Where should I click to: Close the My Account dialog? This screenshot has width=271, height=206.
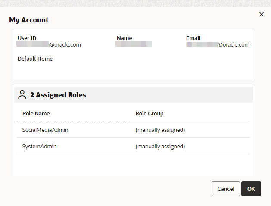(261, 15)
